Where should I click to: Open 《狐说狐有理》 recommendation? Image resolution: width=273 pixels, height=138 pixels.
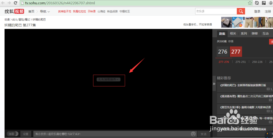(246, 96)
